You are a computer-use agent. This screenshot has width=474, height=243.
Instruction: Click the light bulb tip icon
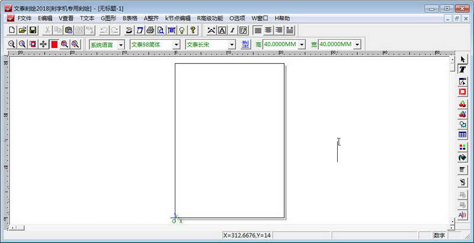(x=182, y=30)
